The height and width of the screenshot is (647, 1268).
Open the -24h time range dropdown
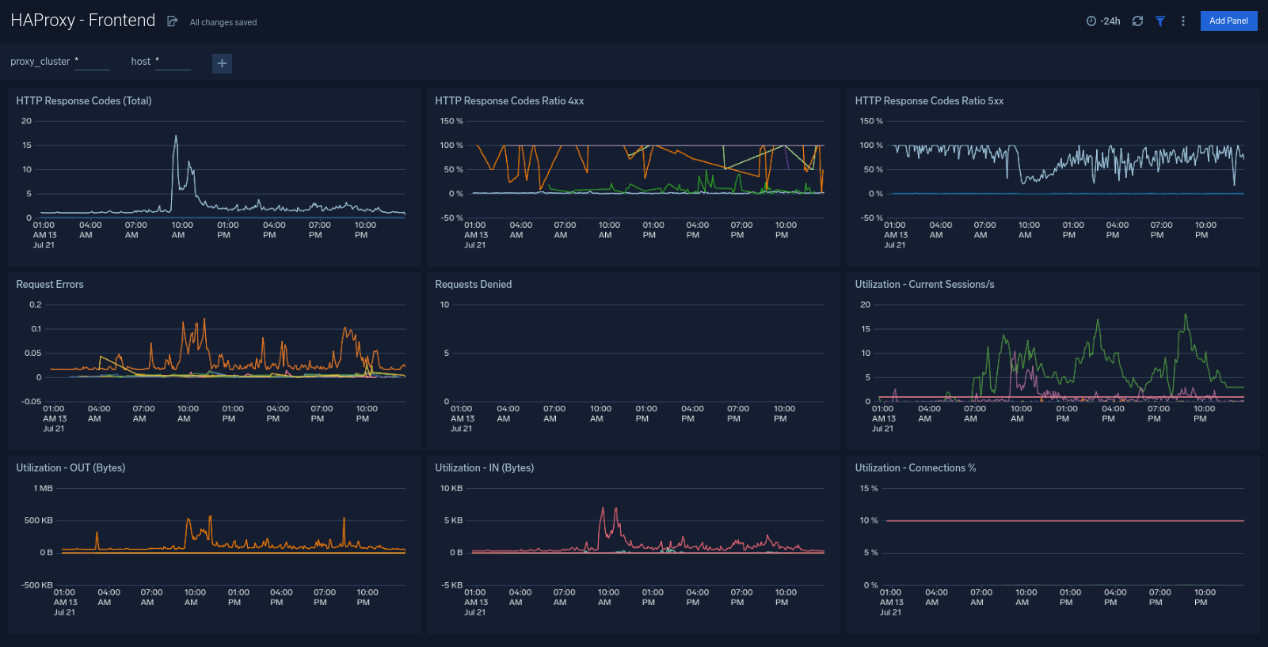1110,21
